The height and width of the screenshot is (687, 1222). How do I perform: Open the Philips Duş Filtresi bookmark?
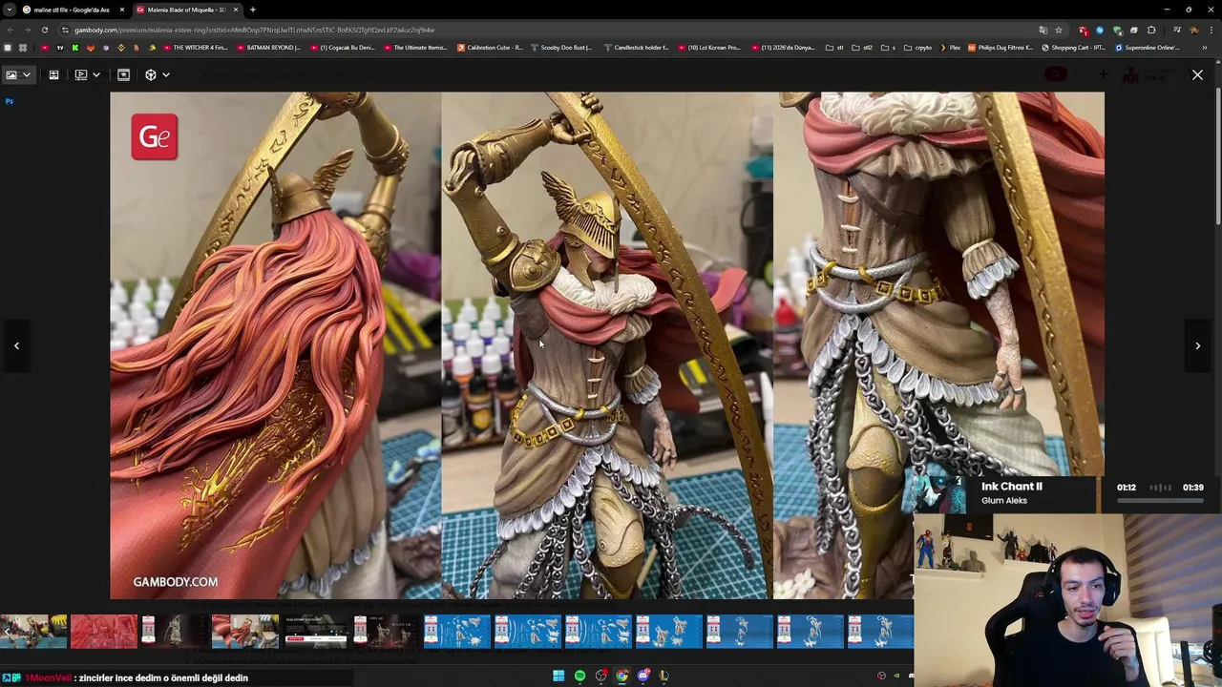pyautogui.click(x=1001, y=48)
